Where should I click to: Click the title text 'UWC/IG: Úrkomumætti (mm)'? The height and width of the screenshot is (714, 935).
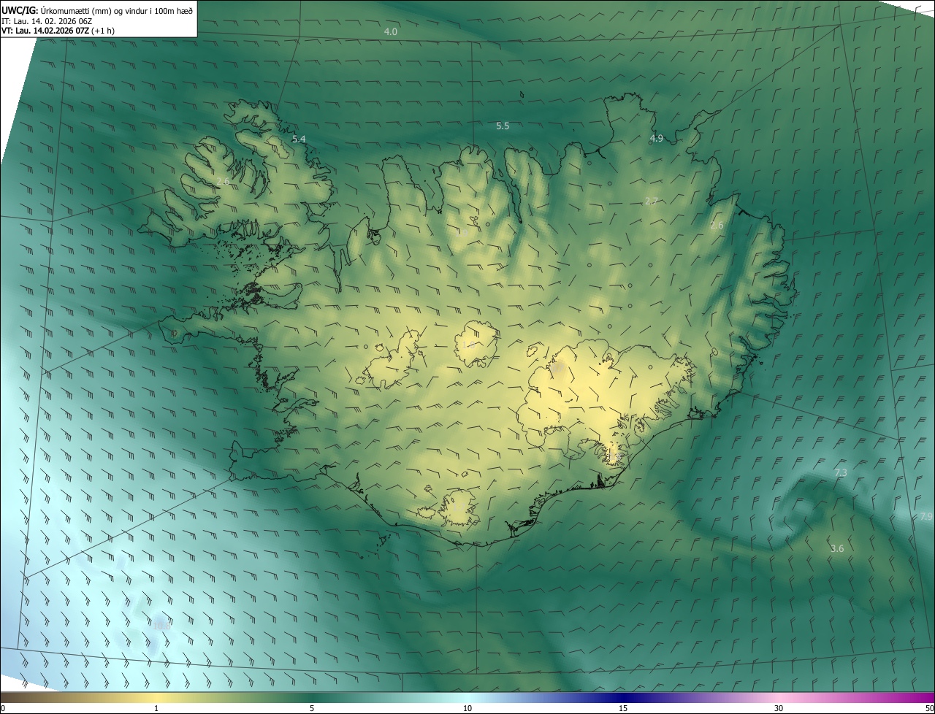click(56, 10)
